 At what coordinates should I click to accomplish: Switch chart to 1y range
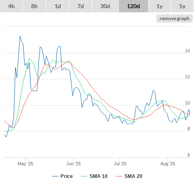pyautogui.click(x=160, y=6)
